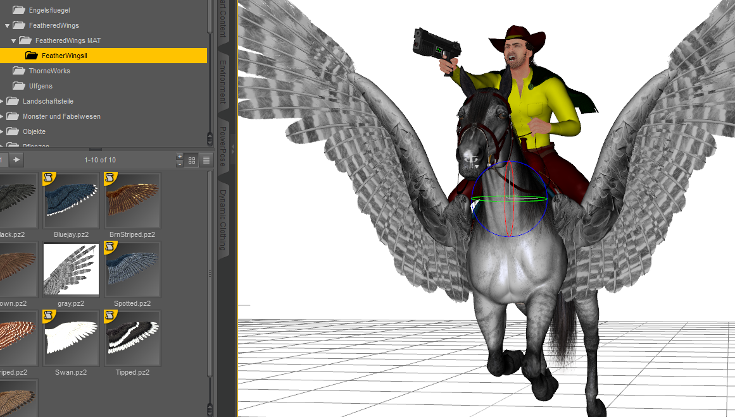Click the Monster und Fabelwesen folder name
The height and width of the screenshot is (417, 735).
coord(61,116)
